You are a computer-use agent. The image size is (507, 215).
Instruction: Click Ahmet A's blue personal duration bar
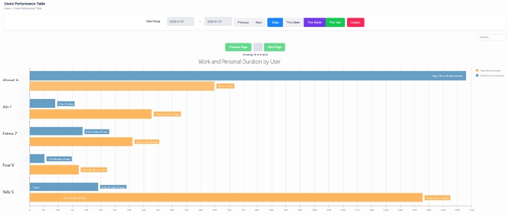pos(248,76)
